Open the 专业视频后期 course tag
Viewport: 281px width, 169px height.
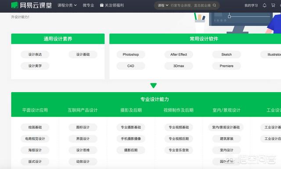[179, 139]
